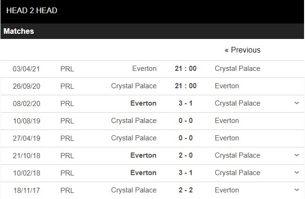
Task: Go to « Previous matches
Action: [242, 50]
